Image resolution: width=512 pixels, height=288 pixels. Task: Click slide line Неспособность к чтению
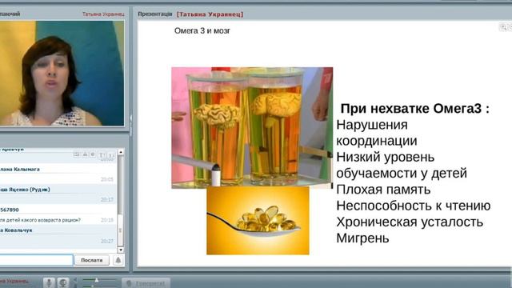click(414, 206)
